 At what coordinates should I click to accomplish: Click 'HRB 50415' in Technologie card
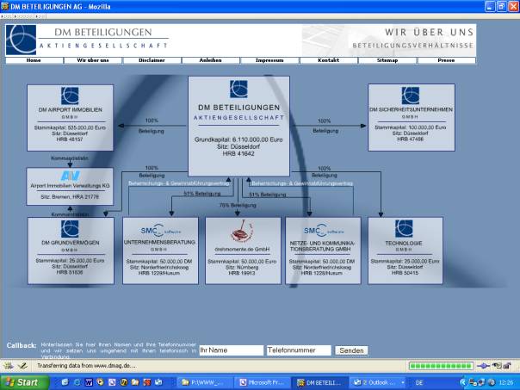tap(405, 273)
